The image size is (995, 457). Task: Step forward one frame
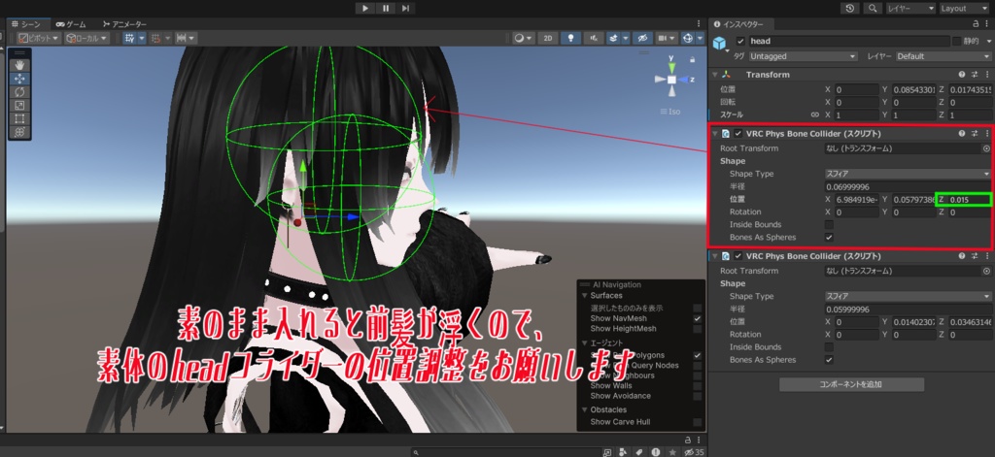coord(405,8)
